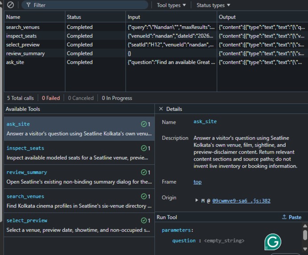Click the Run Tool scrollbar thumb
Screen dimensions: 308x255
(305, 235)
